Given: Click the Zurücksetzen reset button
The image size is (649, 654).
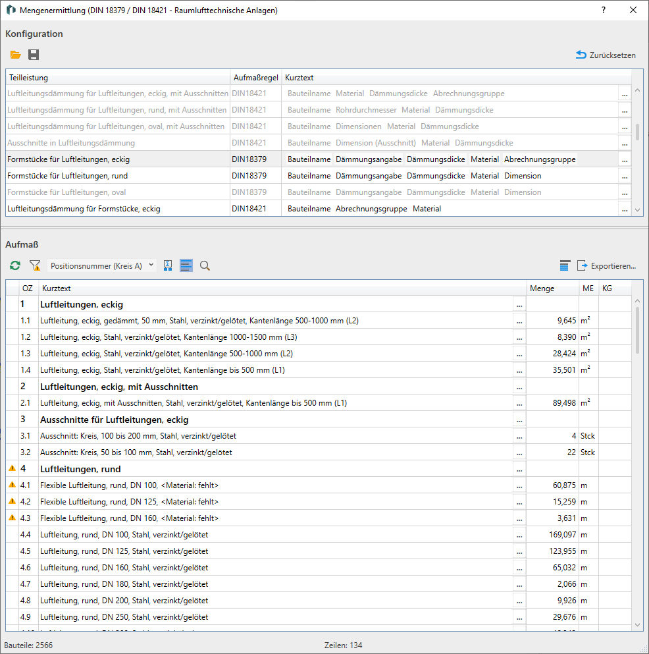Looking at the screenshot, I should [x=606, y=55].
